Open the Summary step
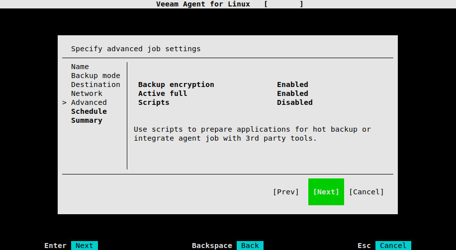Viewport: 456px width, 250px height. tap(87, 120)
